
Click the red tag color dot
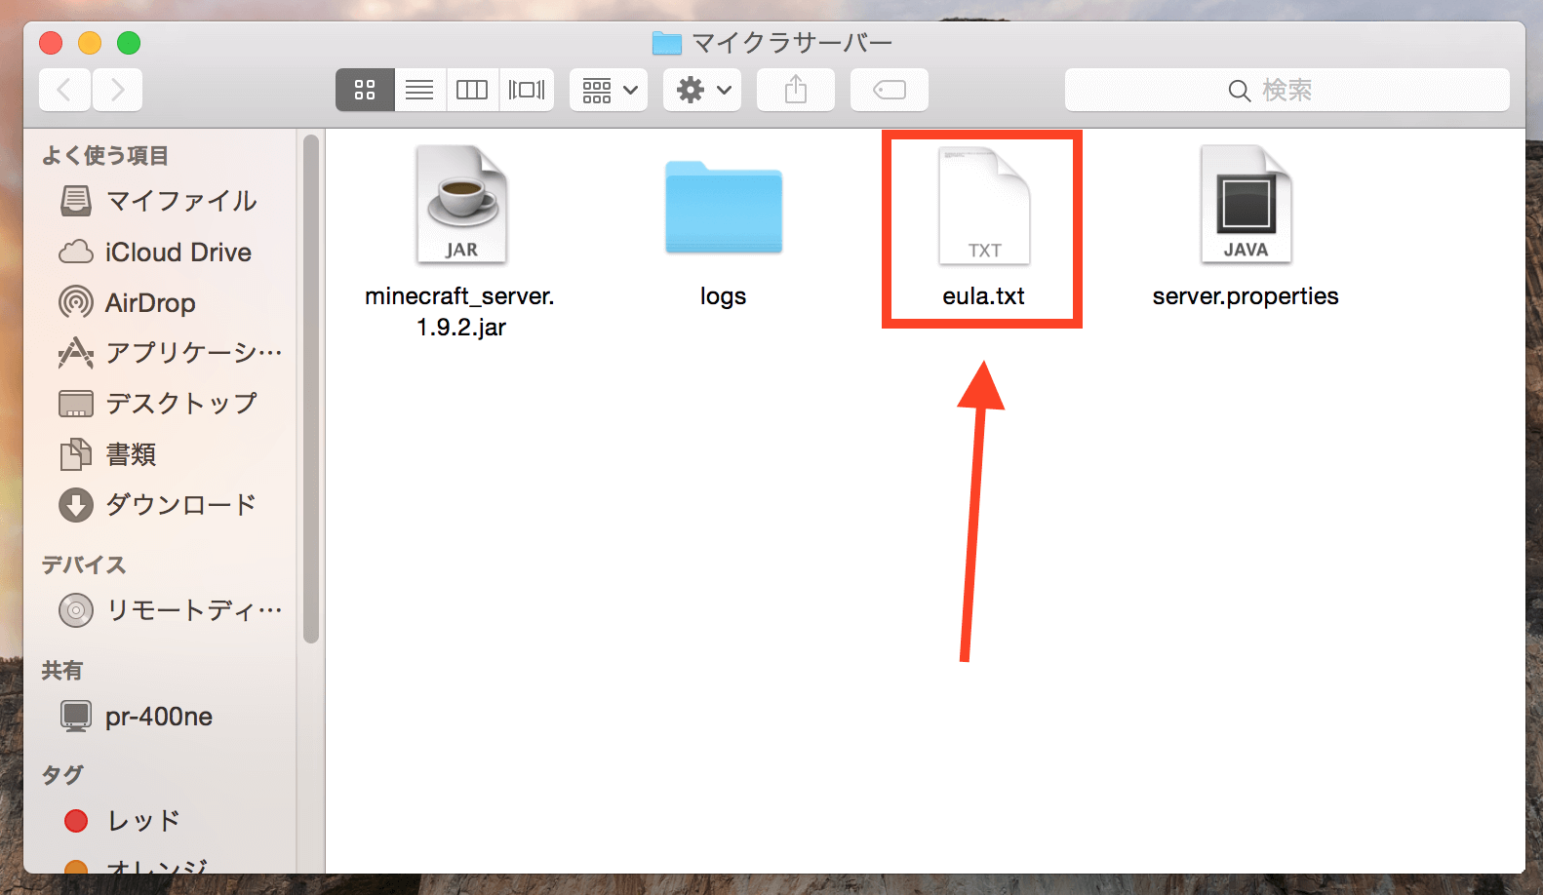click(x=76, y=821)
